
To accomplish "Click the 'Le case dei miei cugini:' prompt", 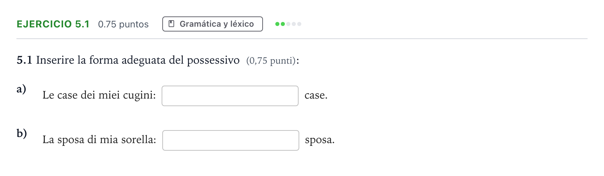I will click(99, 95).
